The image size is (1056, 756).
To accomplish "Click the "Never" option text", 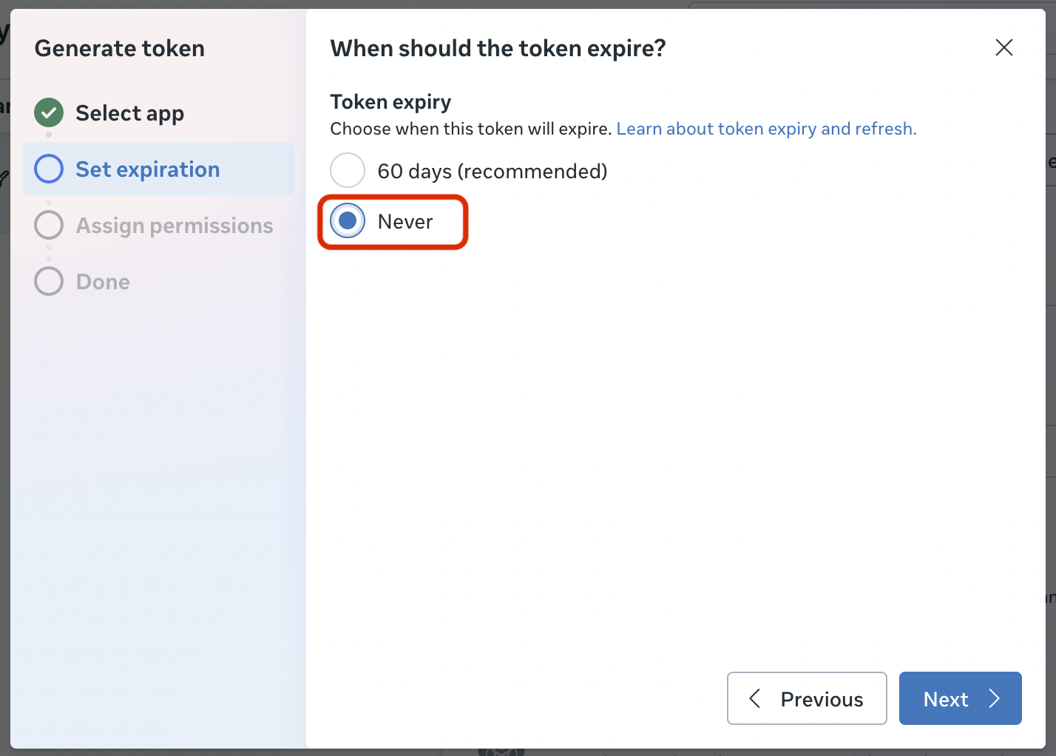I will point(405,221).
